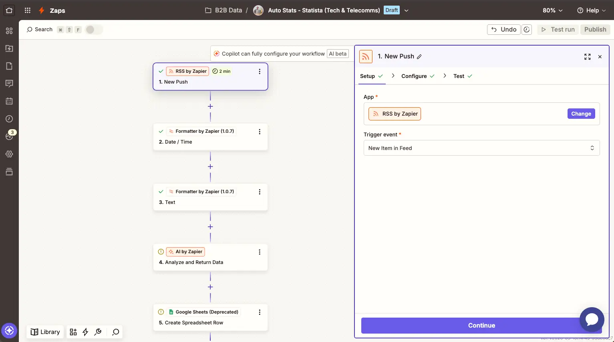Click the 2 min polling badge
Image resolution: width=614 pixels, height=342 pixels.
coord(221,71)
